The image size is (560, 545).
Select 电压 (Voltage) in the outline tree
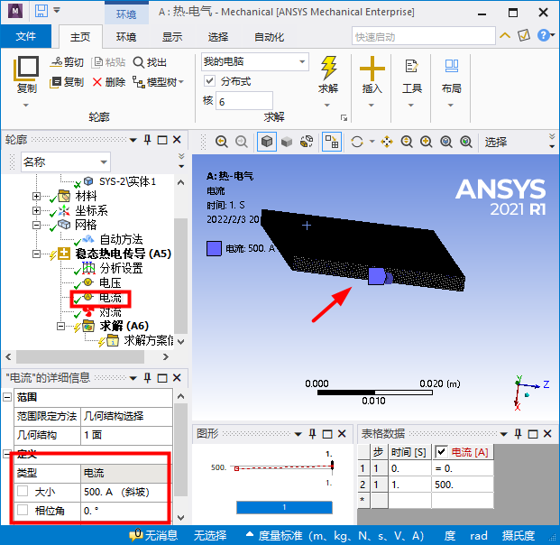tap(110, 282)
